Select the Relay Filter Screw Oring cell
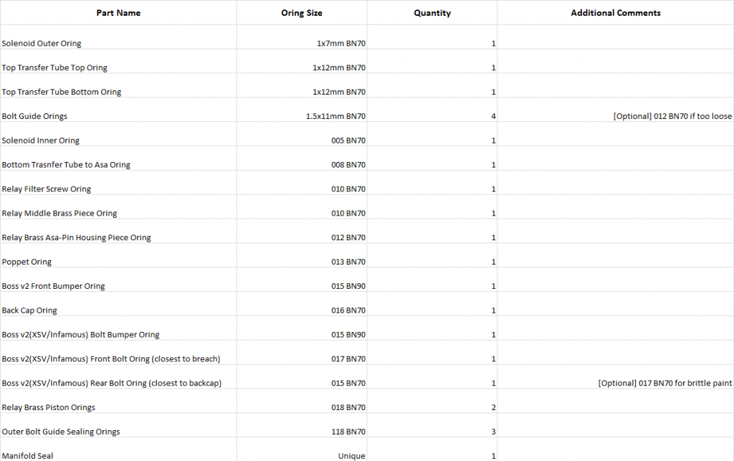 118,184
